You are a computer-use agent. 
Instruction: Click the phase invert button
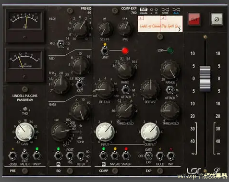217,19
